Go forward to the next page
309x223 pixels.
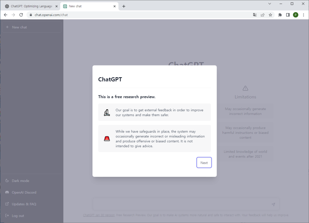[13, 15]
